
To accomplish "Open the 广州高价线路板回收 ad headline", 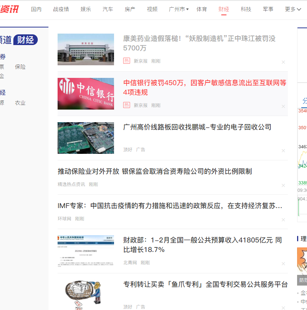I will [197, 127].
